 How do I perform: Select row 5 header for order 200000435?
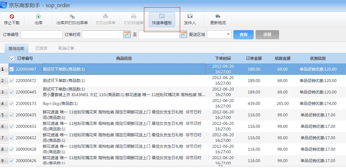tap(3, 115)
